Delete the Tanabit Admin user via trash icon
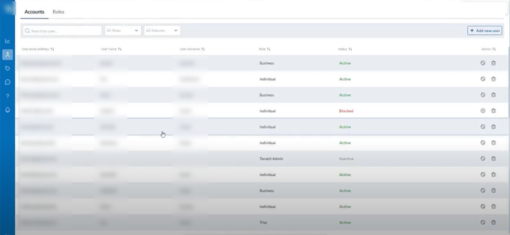 point(493,159)
